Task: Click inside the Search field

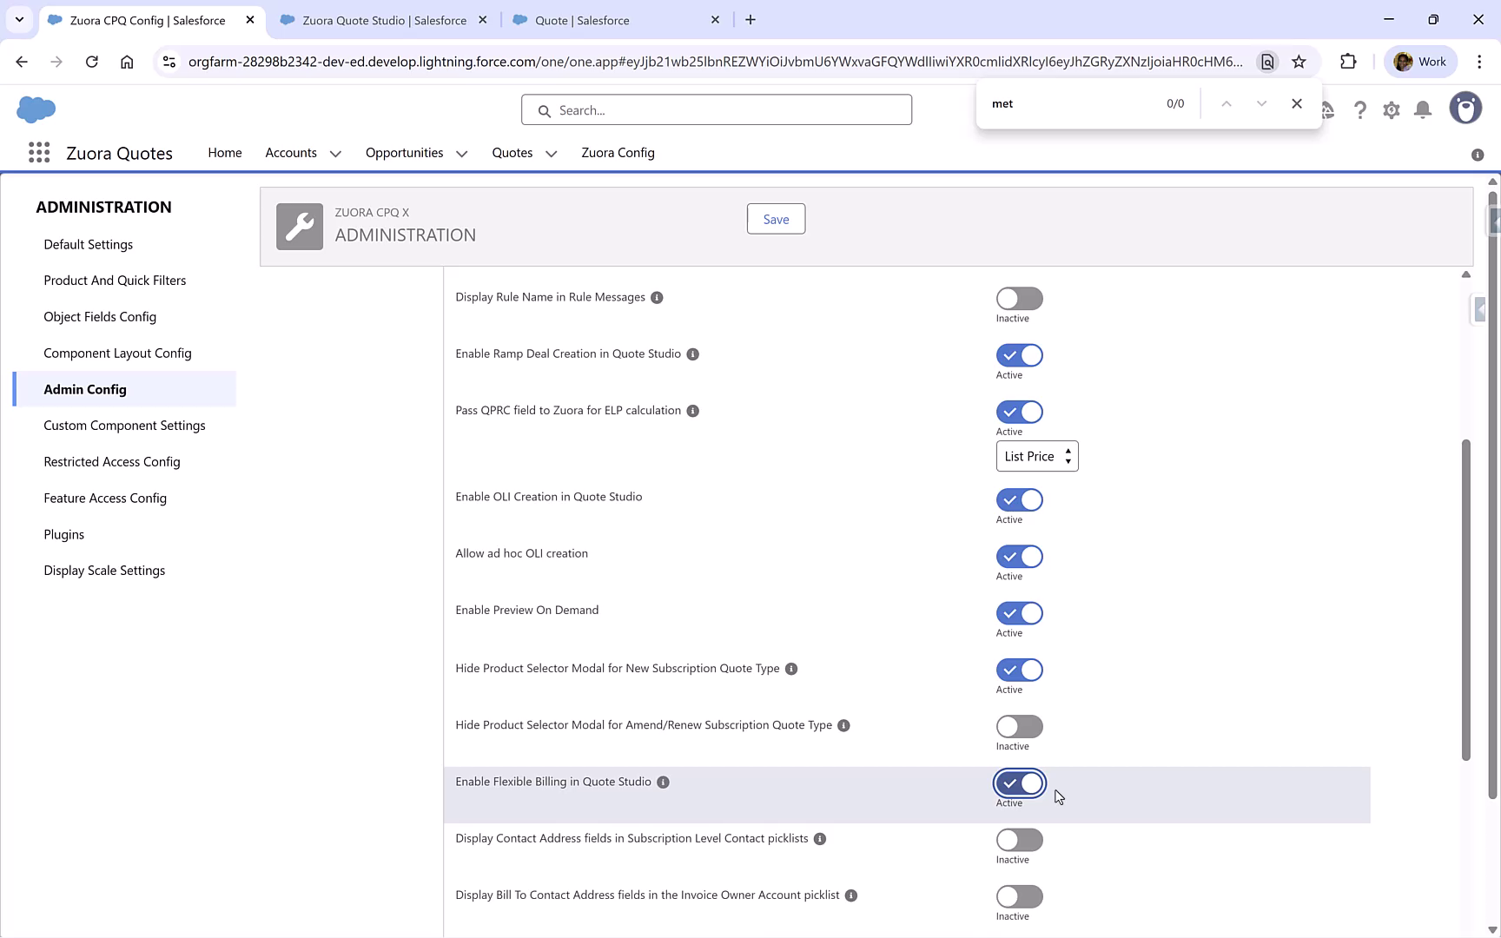Action: [x=716, y=109]
